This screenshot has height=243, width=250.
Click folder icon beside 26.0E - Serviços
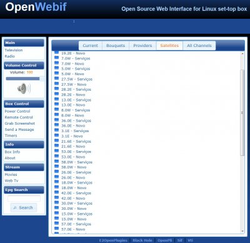point(56,171)
